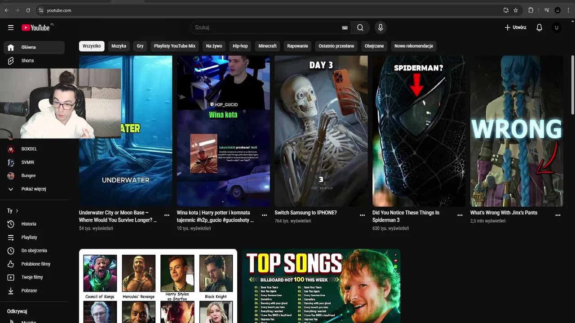Select Ostatnio przesłane filter chip
Image resolution: width=575 pixels, height=323 pixels.
tap(336, 46)
